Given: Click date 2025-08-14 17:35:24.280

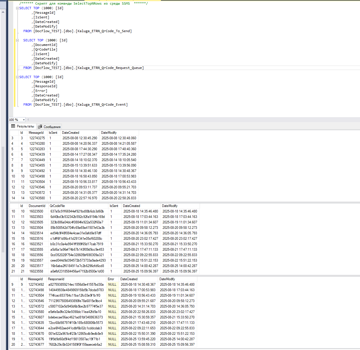Looking at the screenshot, I should pyautogui.click(x=119, y=154).
